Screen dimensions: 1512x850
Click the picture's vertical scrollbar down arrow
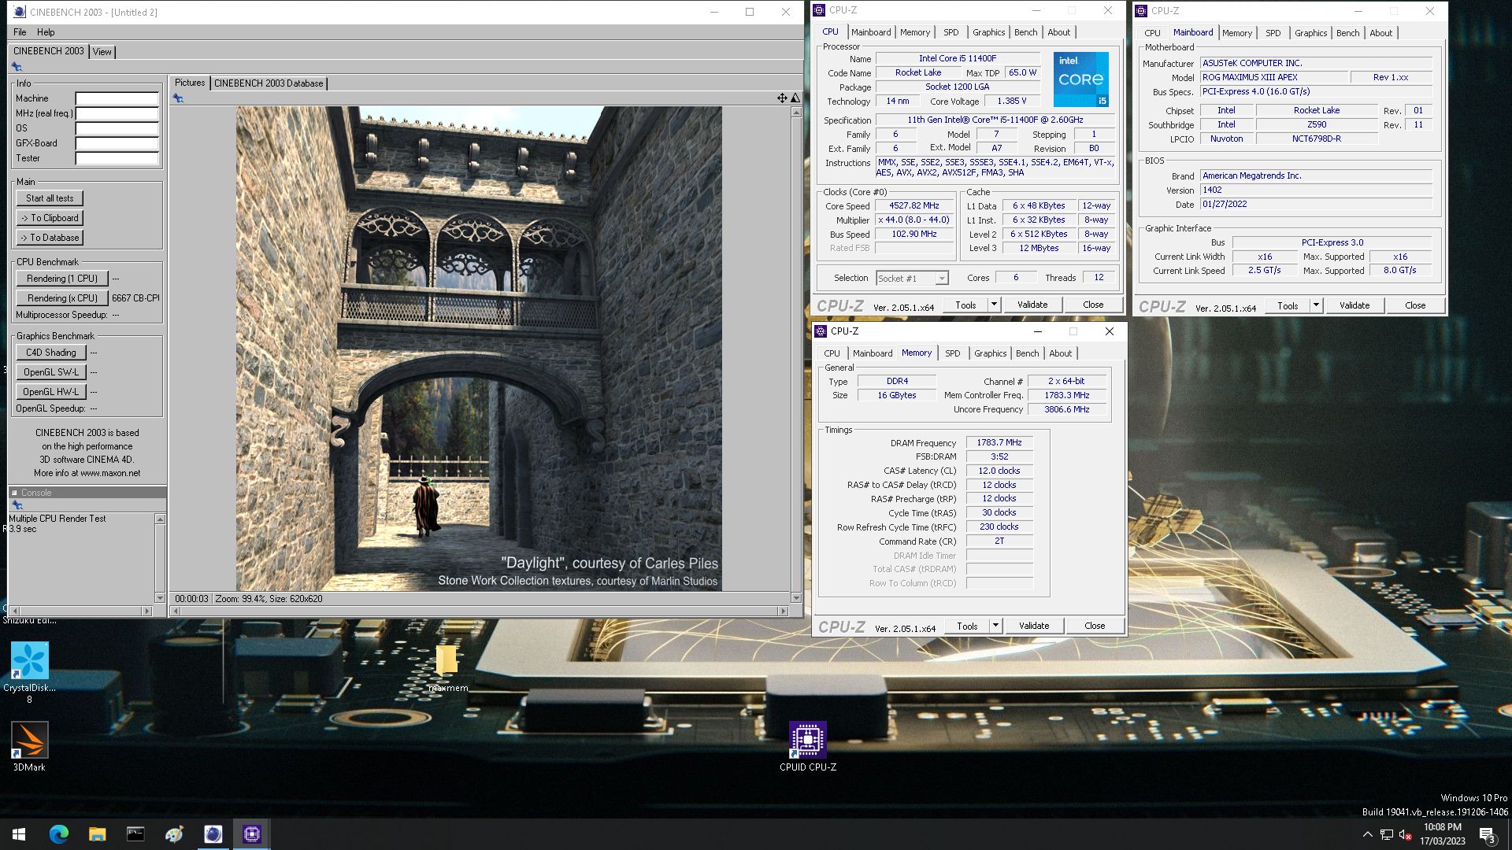(795, 597)
